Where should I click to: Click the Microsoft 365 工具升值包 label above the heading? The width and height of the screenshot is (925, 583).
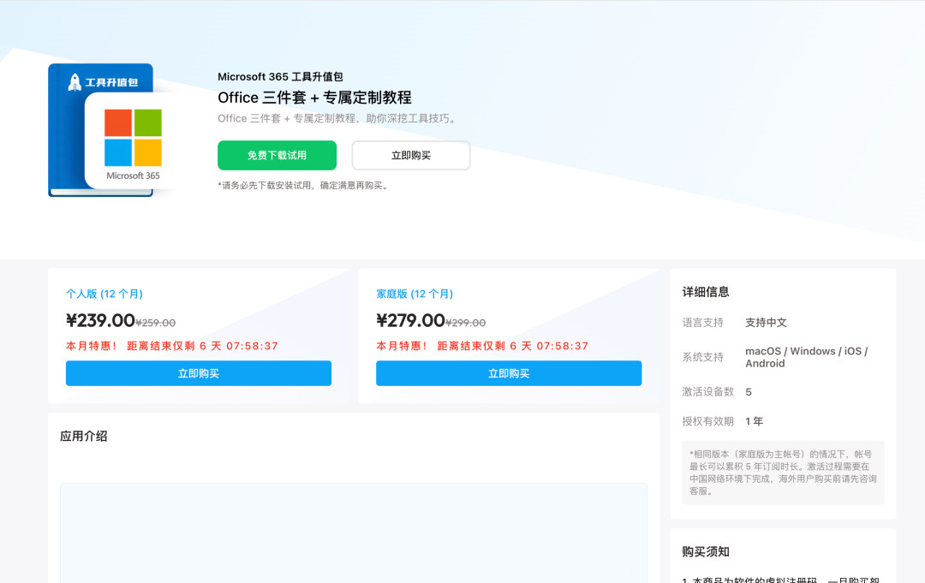(280, 77)
